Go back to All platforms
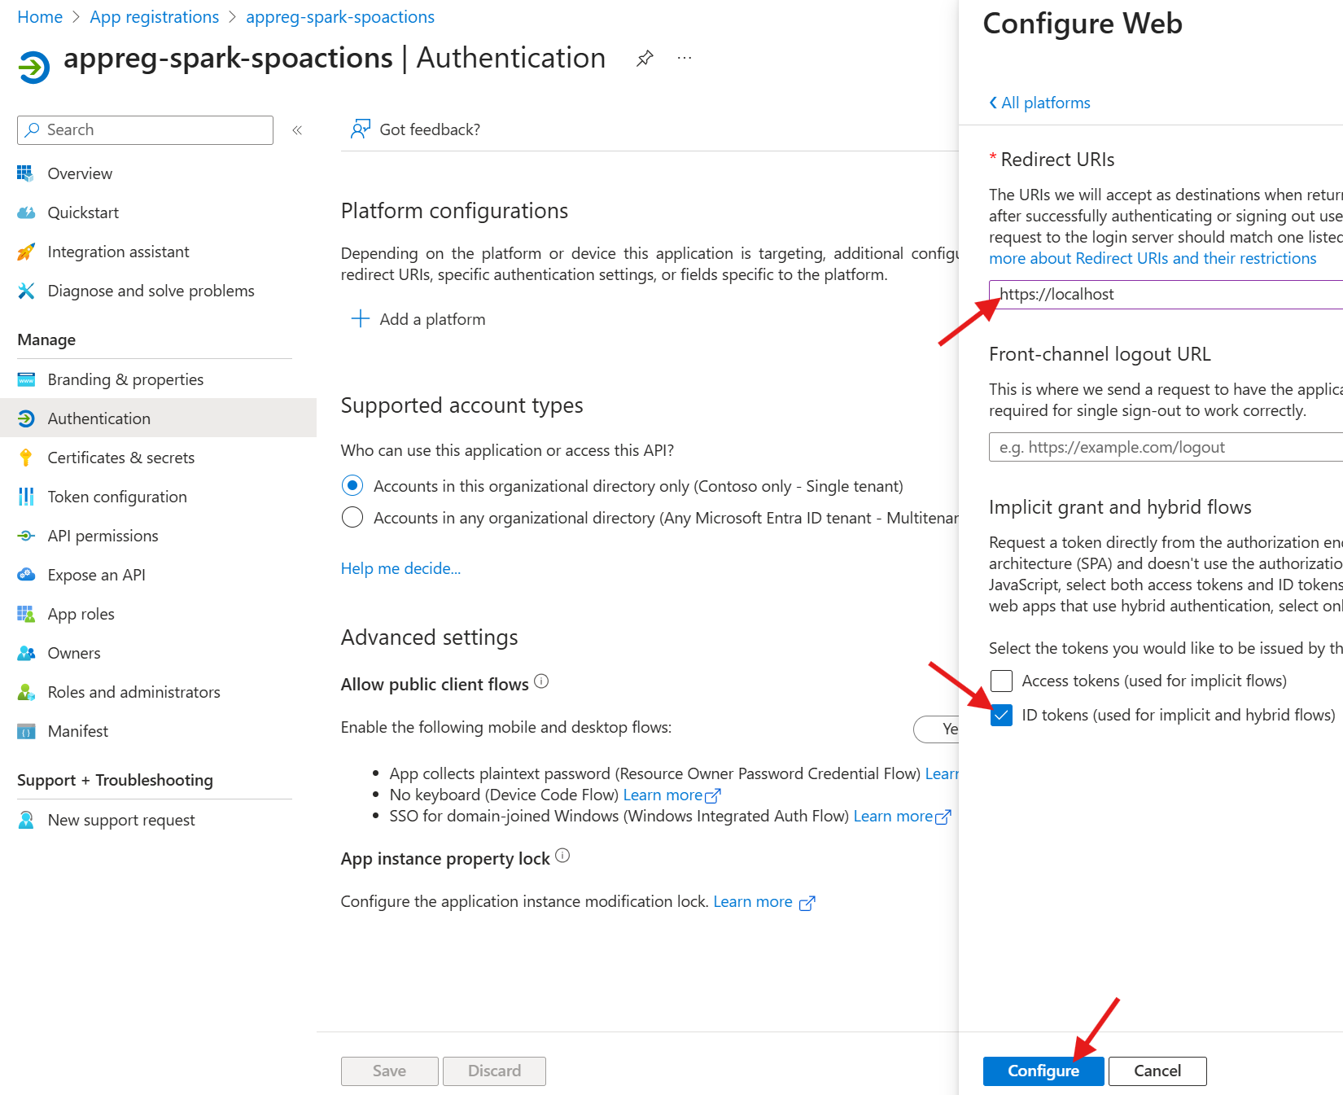The height and width of the screenshot is (1095, 1343). click(1039, 103)
